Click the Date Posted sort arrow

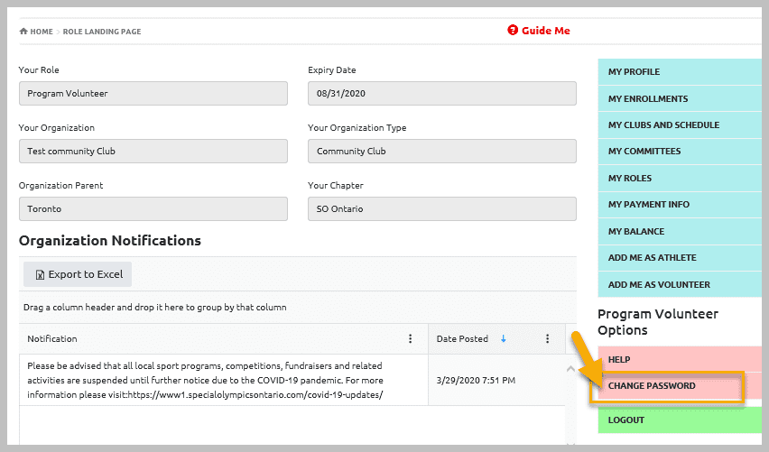tap(503, 338)
